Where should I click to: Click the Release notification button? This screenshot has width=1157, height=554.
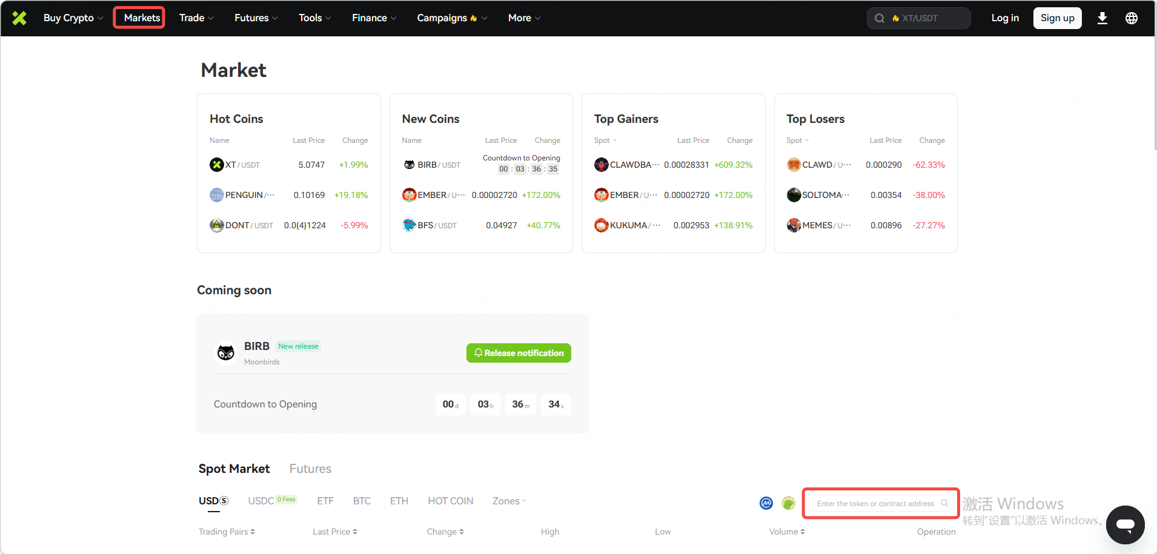click(x=519, y=353)
